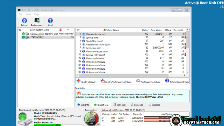Viewport: 224px width, 126px height.
Task: Click the horizontal scrollbar right arrow
Action: click(x=185, y=75)
